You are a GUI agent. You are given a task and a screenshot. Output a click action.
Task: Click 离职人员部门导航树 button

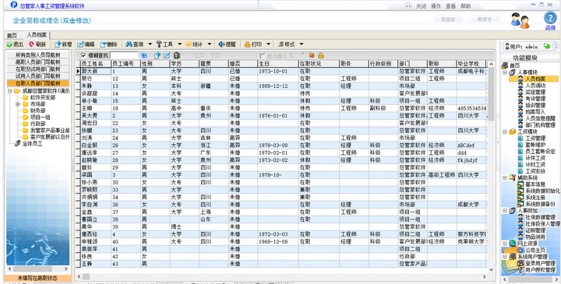(37, 61)
